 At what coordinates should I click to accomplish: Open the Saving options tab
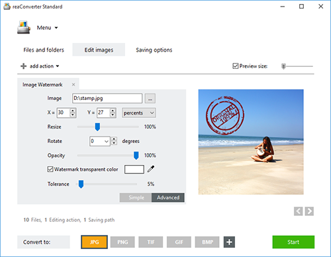click(154, 50)
